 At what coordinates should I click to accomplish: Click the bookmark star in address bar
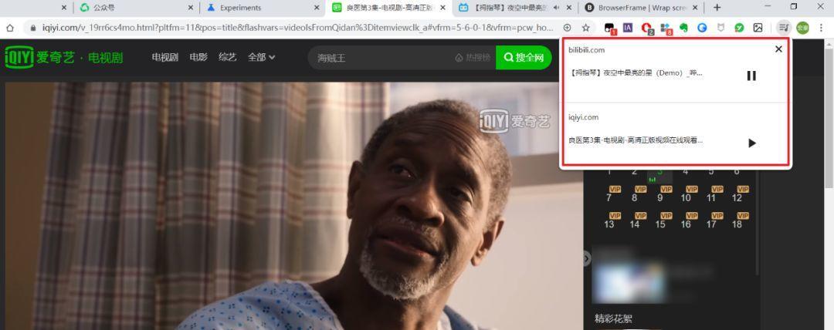pyautogui.click(x=585, y=28)
